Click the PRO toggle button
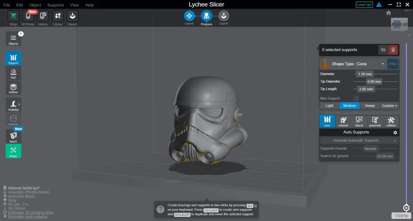The image size is (413, 221). 393,64
